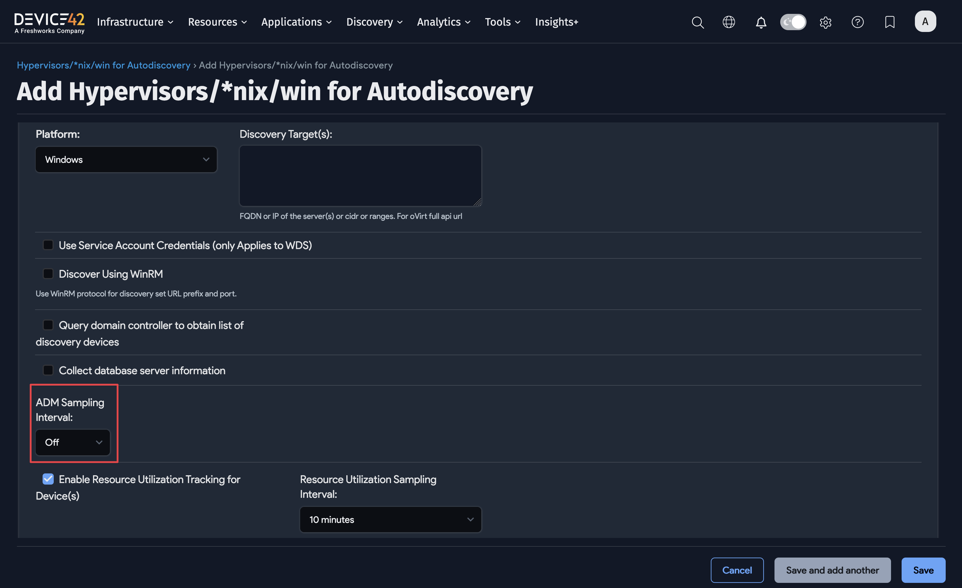The image size is (962, 588).
Task: Enable Discover Using WinRM checkbox
Action: point(48,274)
